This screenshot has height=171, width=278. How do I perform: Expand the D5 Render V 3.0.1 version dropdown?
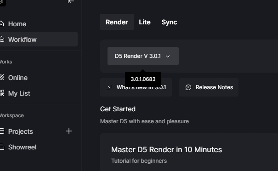(143, 56)
